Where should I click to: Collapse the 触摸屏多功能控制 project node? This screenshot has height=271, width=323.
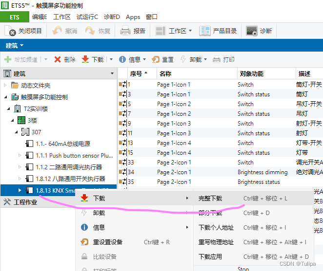point(6,97)
